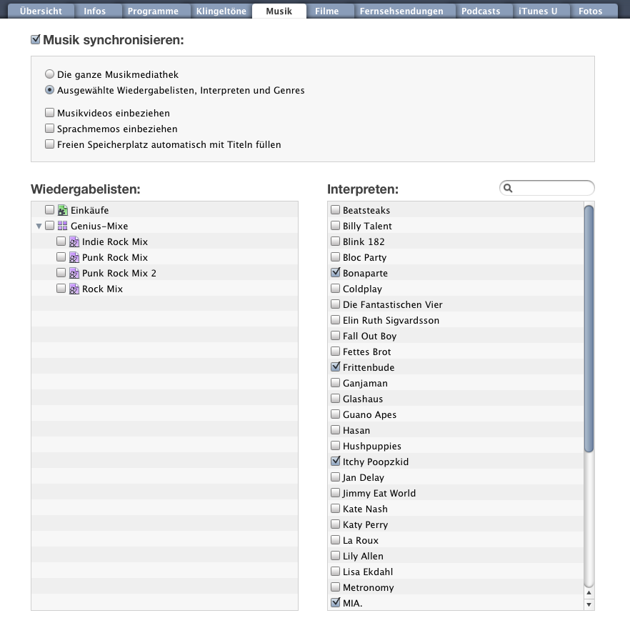Viewport: 630px width, 628px height.
Task: Click the Elin Ruth Sigvardsson label
Action: click(x=391, y=320)
